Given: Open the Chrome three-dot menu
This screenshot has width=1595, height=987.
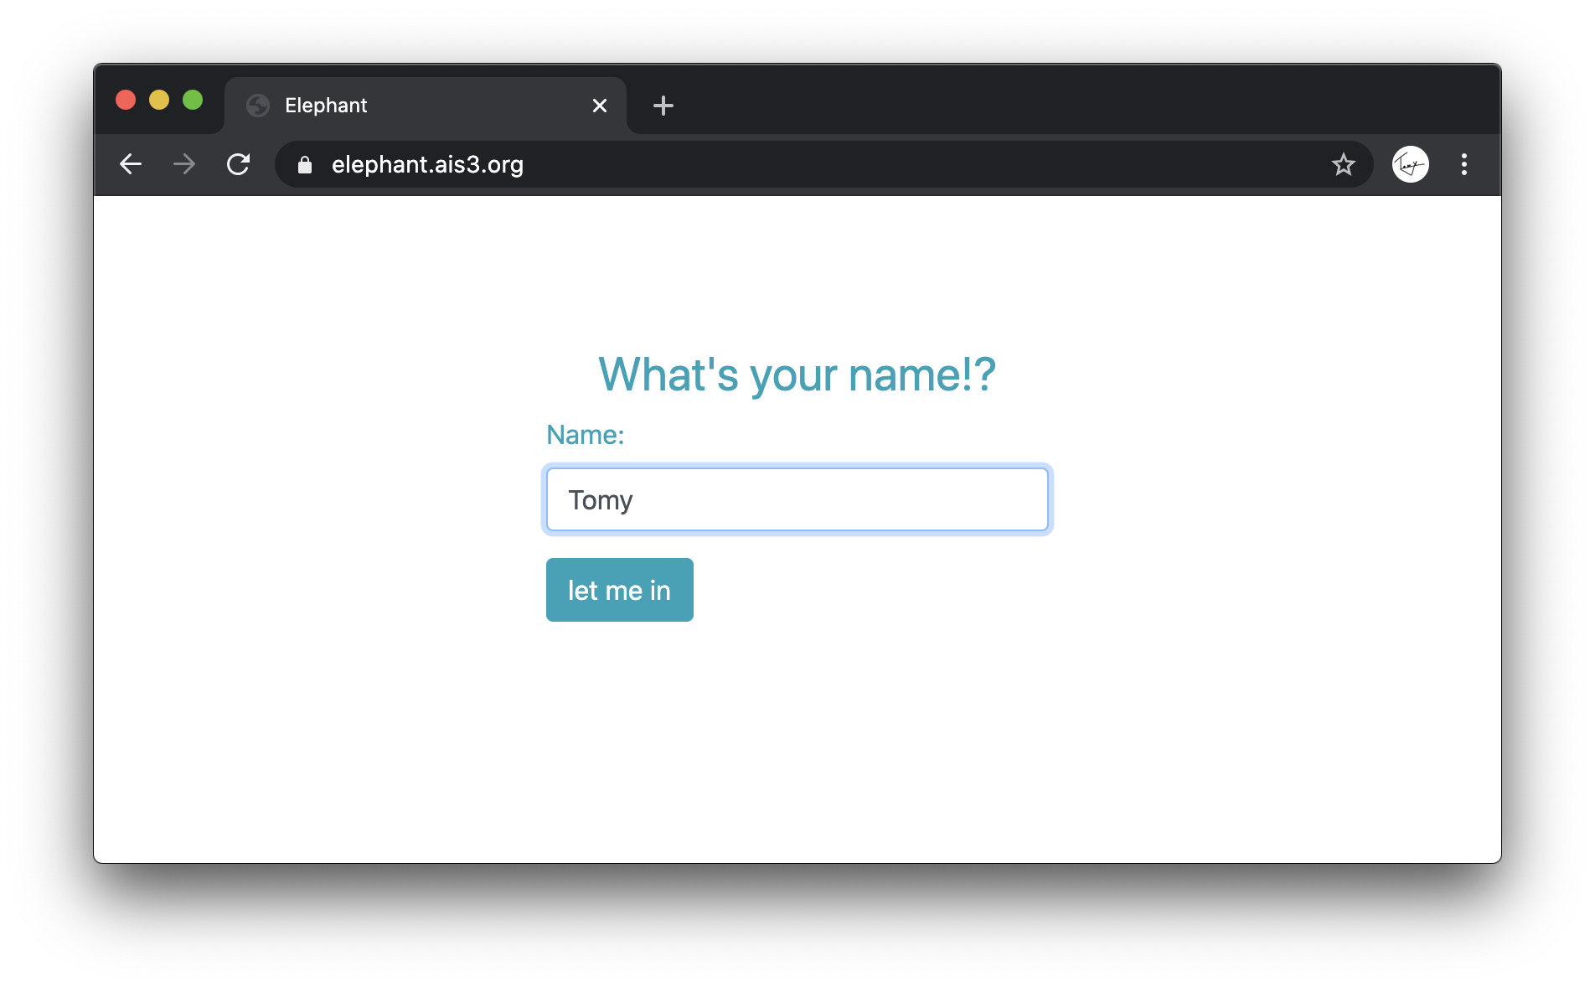Looking at the screenshot, I should tap(1464, 164).
